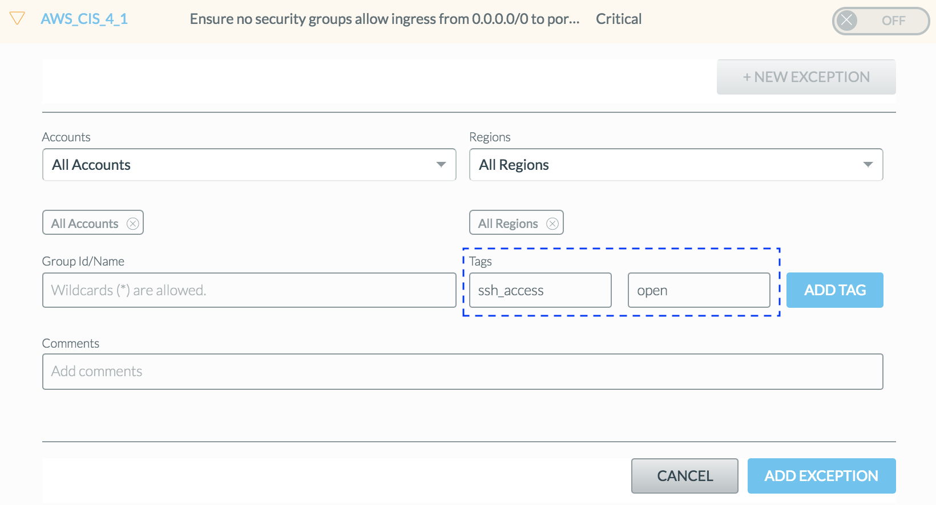The width and height of the screenshot is (936, 505).
Task: Click the tag value field containing open
Action: [699, 290]
